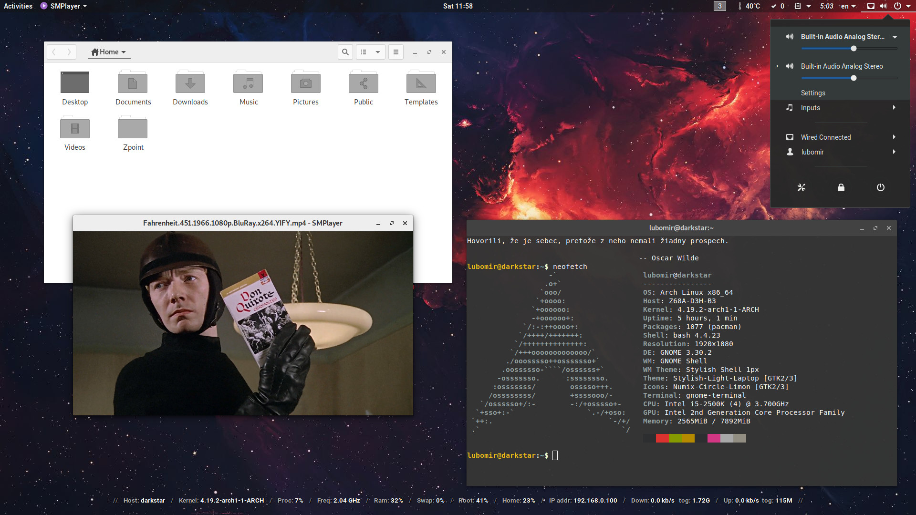Click the terminal prompt cursor

tap(555, 455)
